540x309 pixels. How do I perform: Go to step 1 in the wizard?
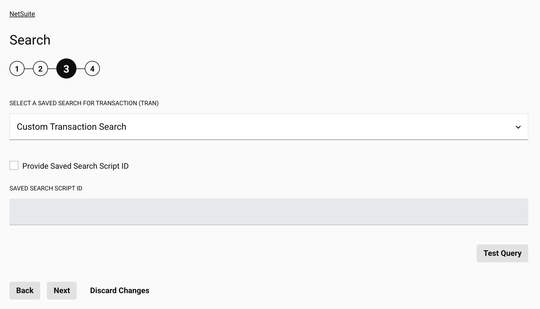pyautogui.click(x=17, y=69)
